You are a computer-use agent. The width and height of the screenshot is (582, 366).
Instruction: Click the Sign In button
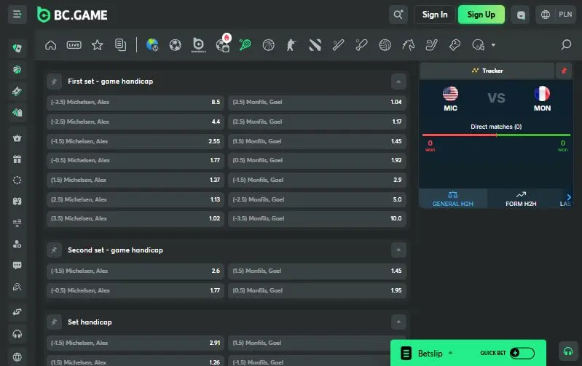click(435, 15)
